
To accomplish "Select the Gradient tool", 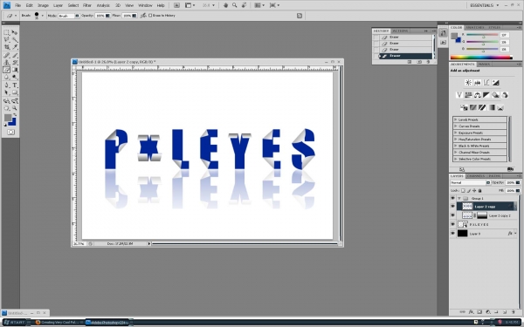I will (x=14, y=70).
